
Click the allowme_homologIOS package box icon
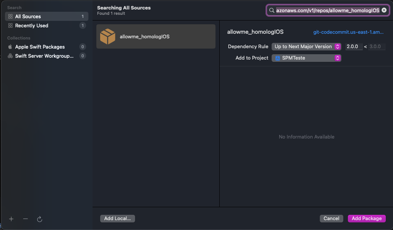[107, 36]
